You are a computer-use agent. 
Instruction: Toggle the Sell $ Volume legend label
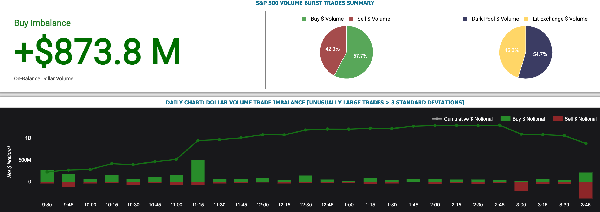374,19
